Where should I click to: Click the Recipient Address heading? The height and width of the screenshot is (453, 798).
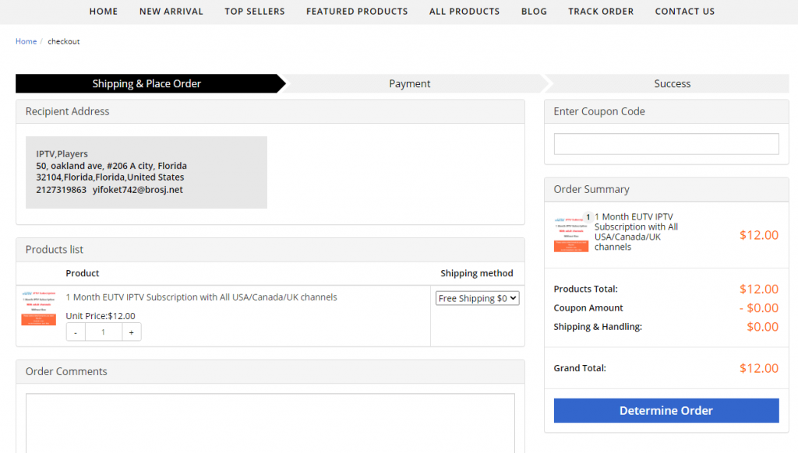coord(67,111)
